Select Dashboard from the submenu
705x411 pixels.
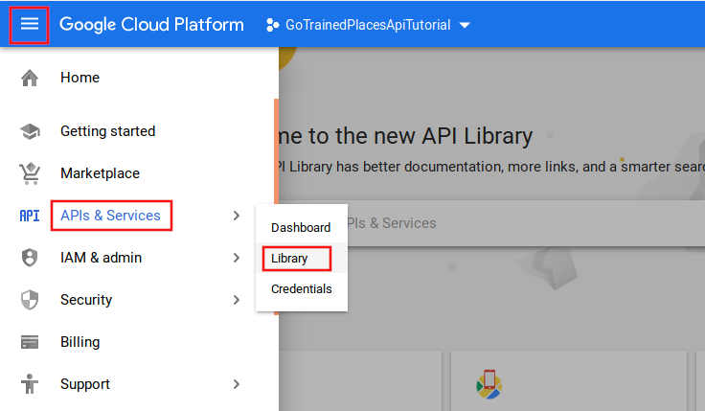[301, 228]
